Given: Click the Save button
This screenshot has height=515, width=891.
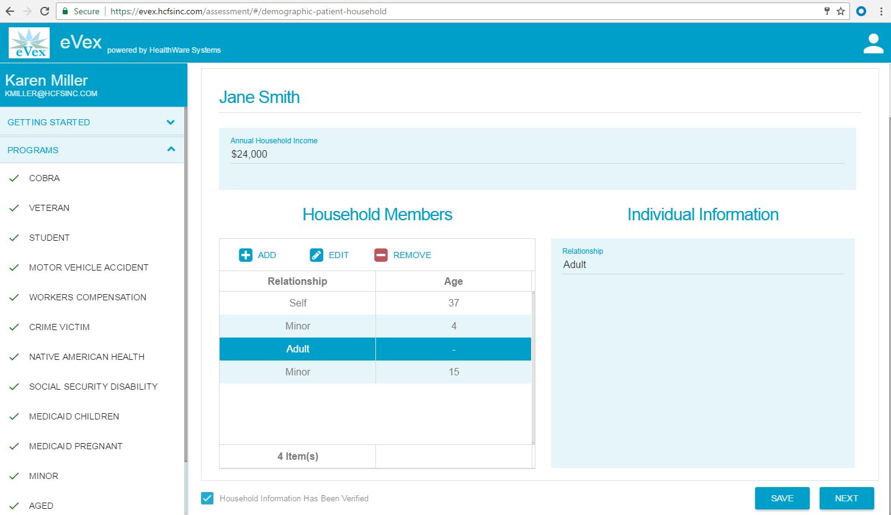Looking at the screenshot, I should (782, 498).
